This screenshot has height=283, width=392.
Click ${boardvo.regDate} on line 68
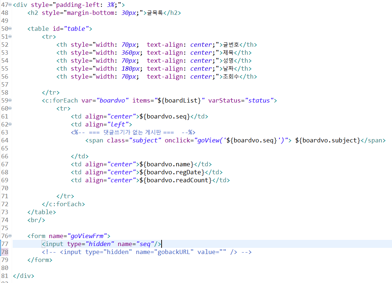tap(172, 172)
